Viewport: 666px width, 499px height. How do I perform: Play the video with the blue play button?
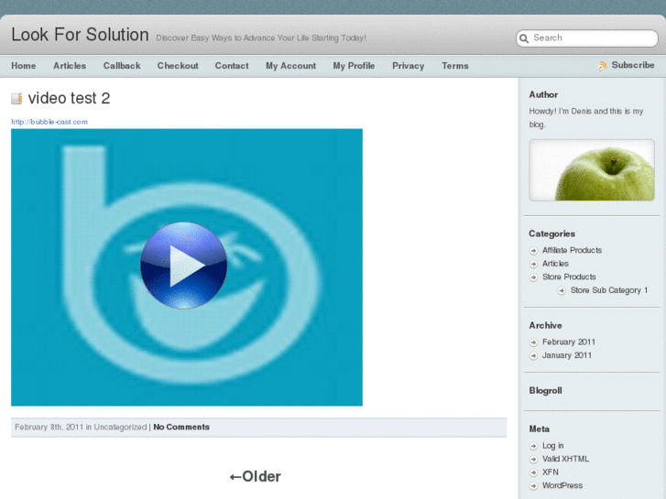point(183,266)
